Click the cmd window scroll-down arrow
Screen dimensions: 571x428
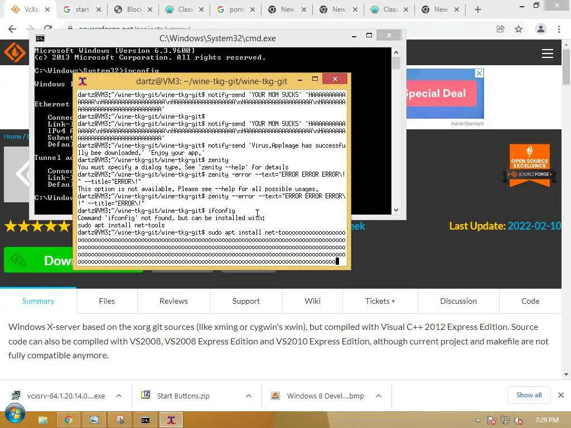pyautogui.click(x=396, y=210)
